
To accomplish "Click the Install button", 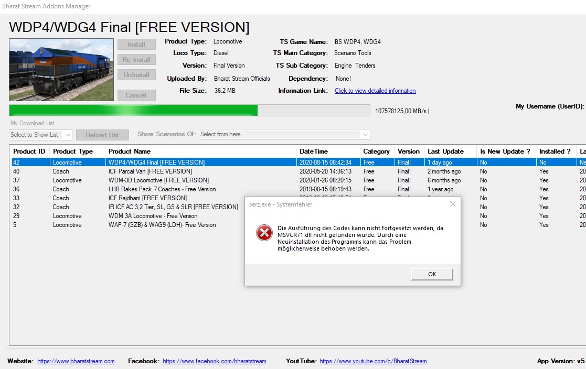I will (136, 45).
